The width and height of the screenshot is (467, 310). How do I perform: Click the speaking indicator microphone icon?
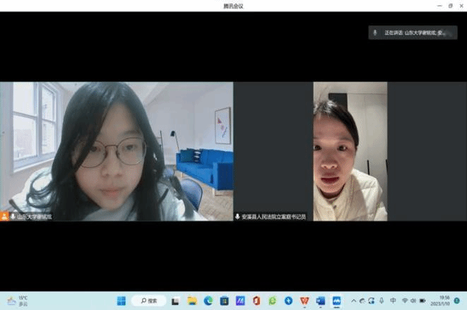pyautogui.click(x=375, y=32)
